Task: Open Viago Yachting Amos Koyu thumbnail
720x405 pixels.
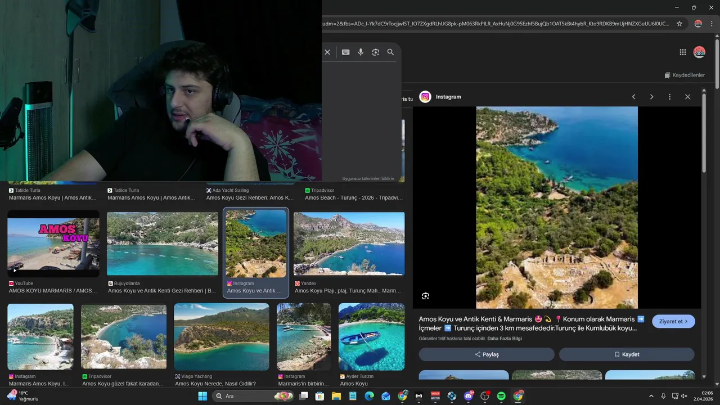Action: pyautogui.click(x=222, y=336)
